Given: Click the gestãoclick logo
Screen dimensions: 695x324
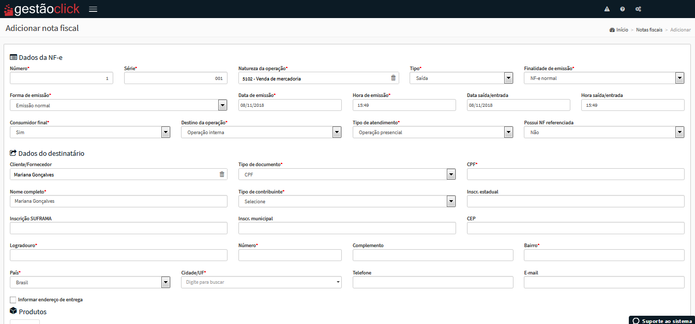Looking at the screenshot, I should click(41, 9).
